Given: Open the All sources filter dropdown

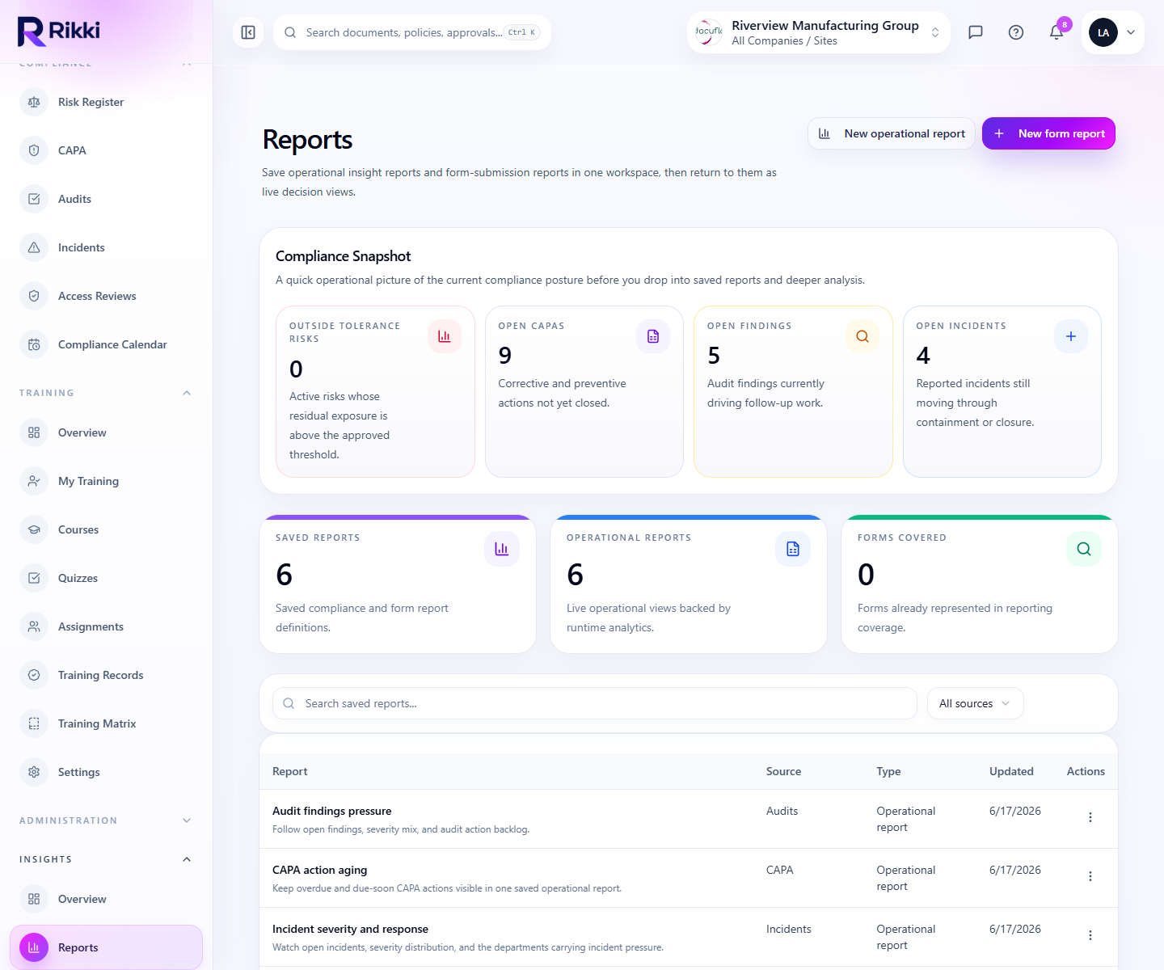Looking at the screenshot, I should (x=975, y=703).
